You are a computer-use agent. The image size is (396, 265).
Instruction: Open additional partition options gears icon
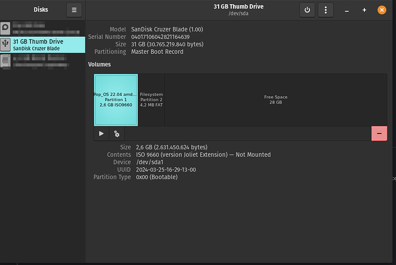[x=117, y=133]
